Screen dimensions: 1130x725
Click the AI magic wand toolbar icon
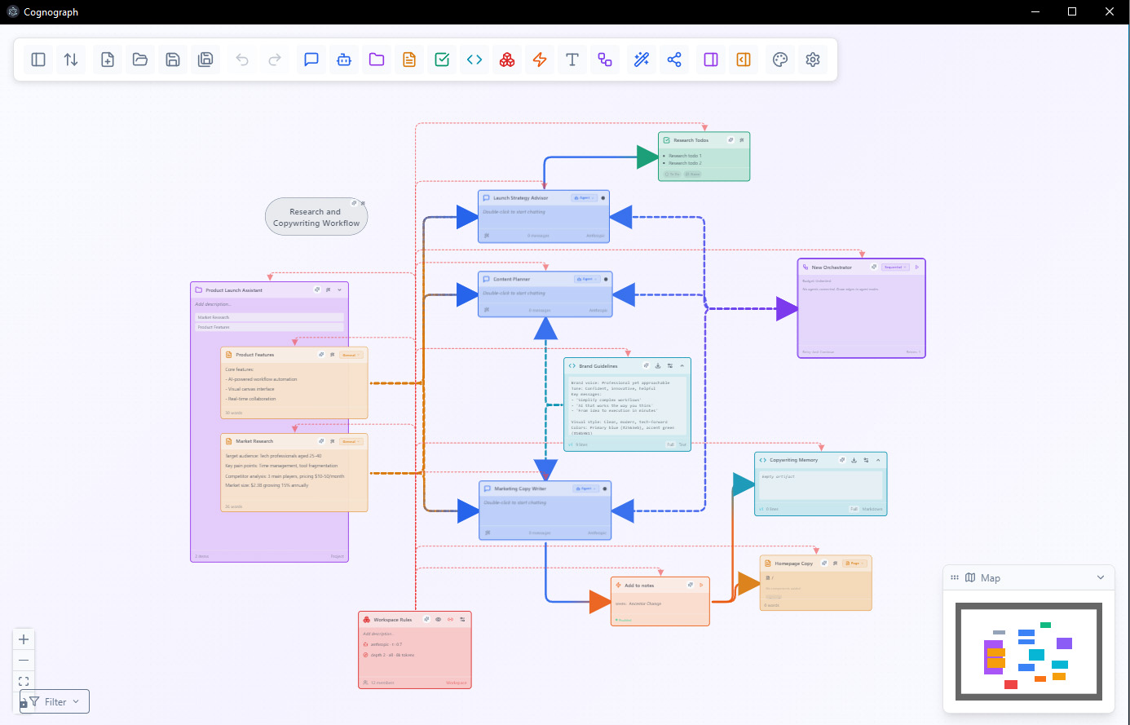641,59
